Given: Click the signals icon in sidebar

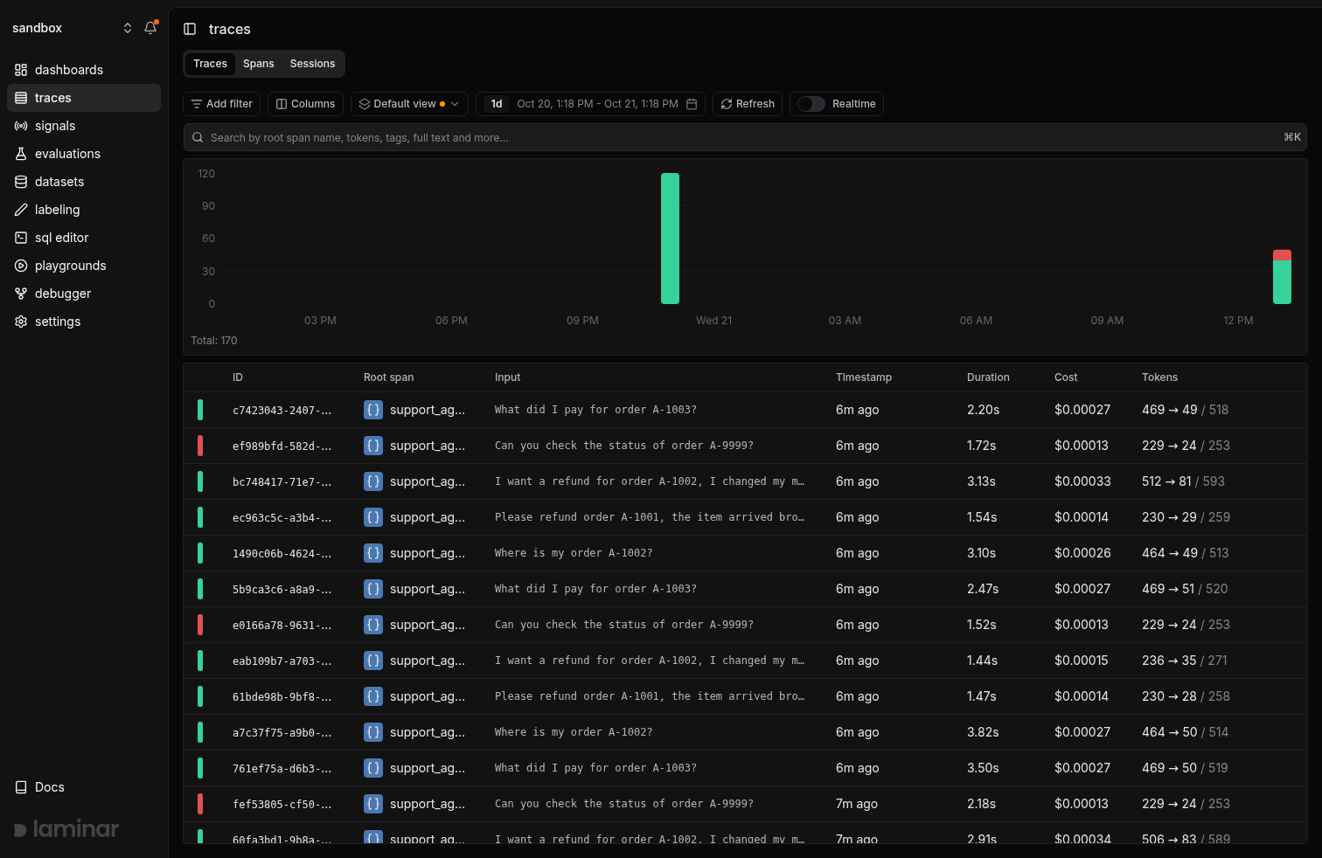Looking at the screenshot, I should [x=21, y=126].
